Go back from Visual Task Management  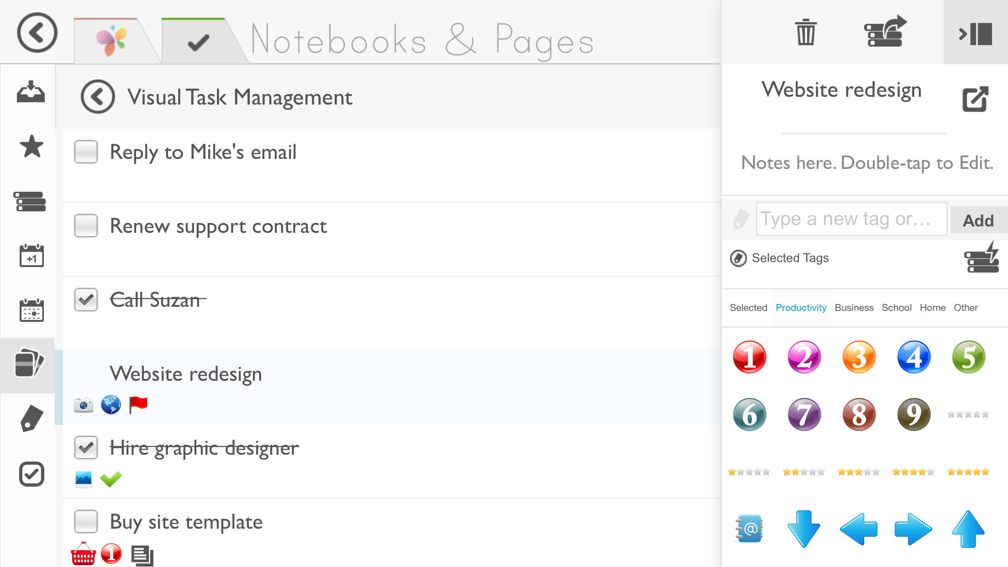(98, 97)
